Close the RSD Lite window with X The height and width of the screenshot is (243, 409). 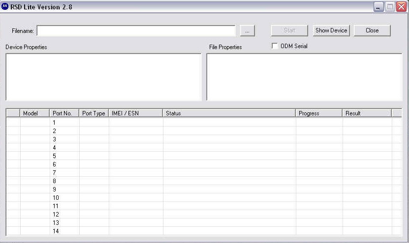coord(402,7)
